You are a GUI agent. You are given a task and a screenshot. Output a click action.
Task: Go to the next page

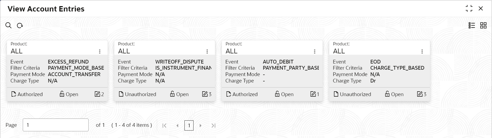pos(200,125)
